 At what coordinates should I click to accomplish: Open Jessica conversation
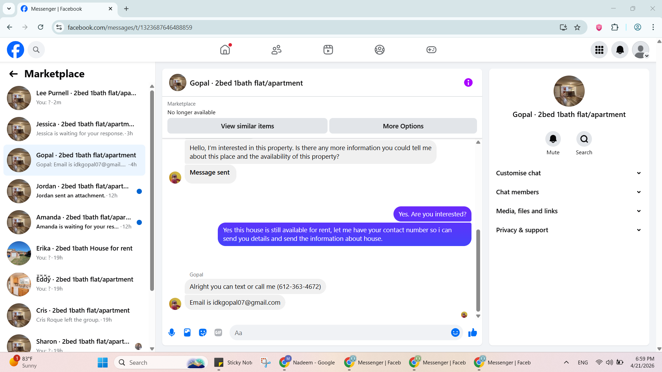74,129
